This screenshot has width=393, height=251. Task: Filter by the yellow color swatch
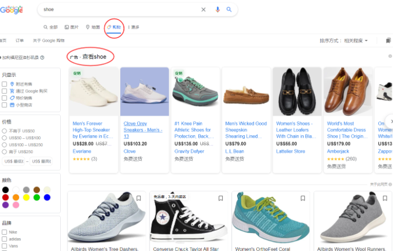pyautogui.click(x=26, y=198)
